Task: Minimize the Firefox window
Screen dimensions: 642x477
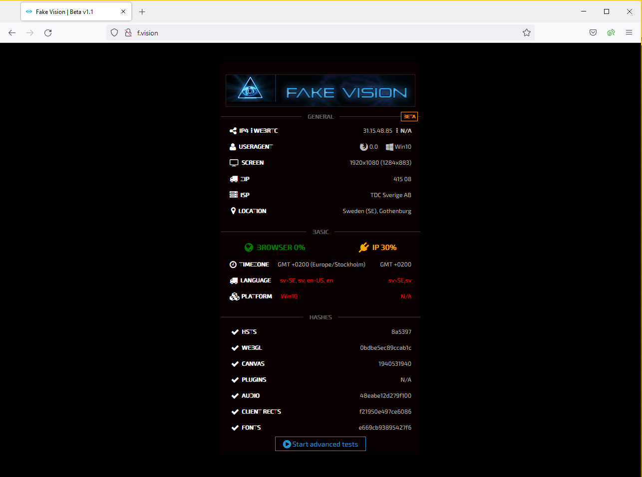Action: (x=584, y=11)
